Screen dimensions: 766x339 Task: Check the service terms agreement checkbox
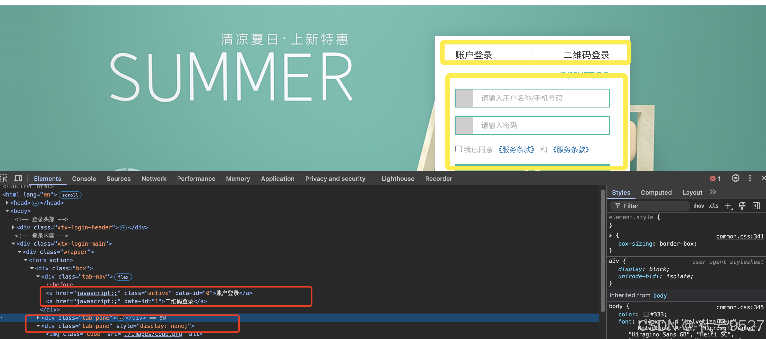pos(458,149)
